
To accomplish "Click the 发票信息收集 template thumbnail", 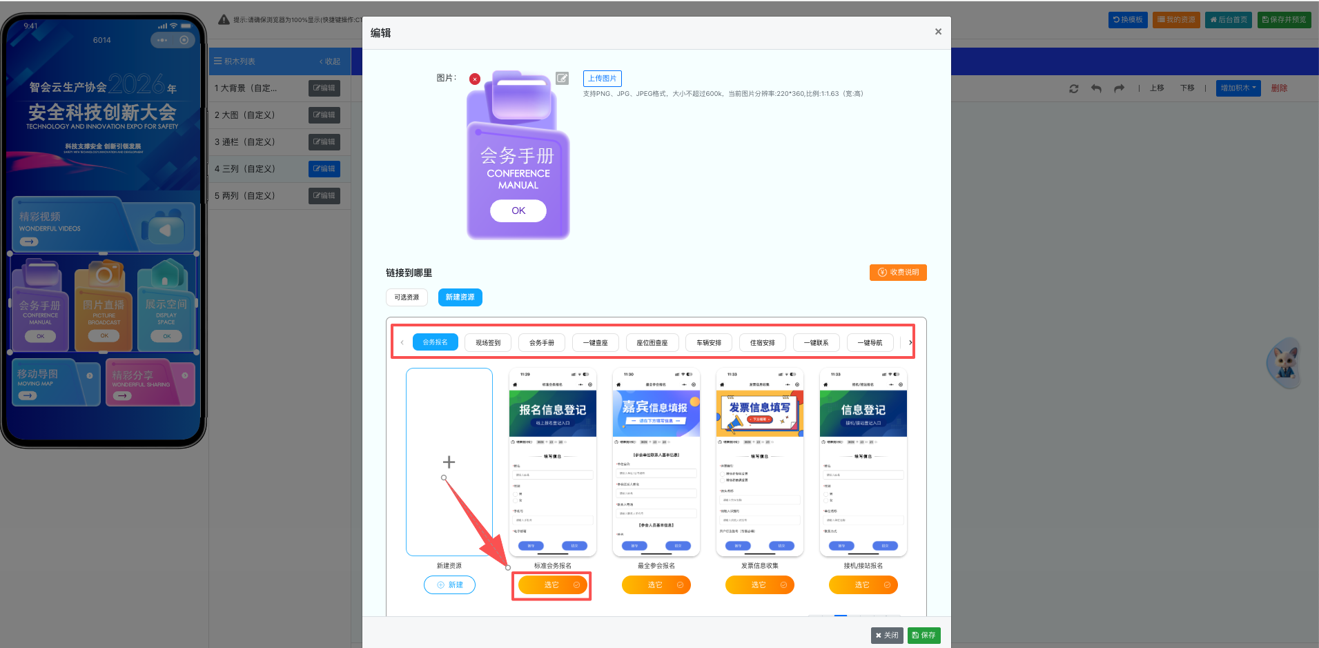I will (x=759, y=462).
